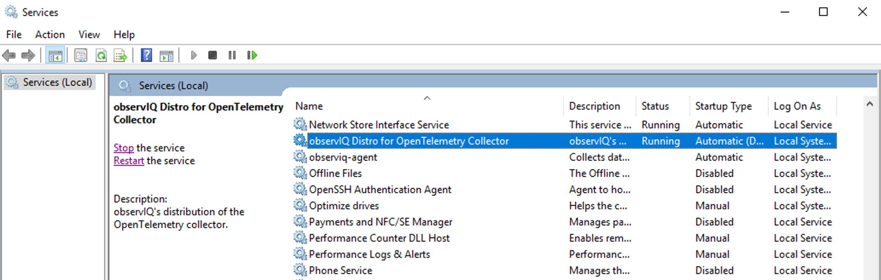Click gear icon of observiq-agent row
Viewport: 881px width, 280px height.
tap(300, 157)
